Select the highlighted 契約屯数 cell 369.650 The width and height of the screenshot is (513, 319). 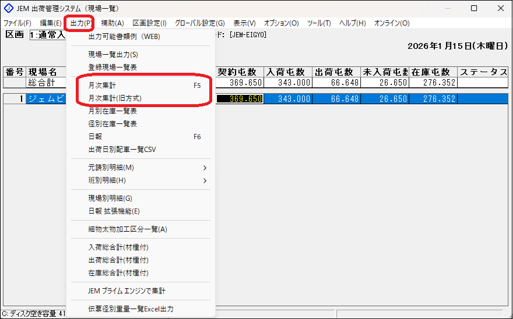(240, 99)
